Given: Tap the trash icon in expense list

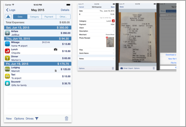Looking at the screenshot, I should click(67, 118).
